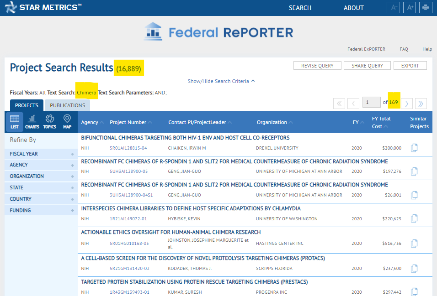This screenshot has height=296, width=437.
Task: Switch to CHARTS view icon
Action: tap(32, 122)
